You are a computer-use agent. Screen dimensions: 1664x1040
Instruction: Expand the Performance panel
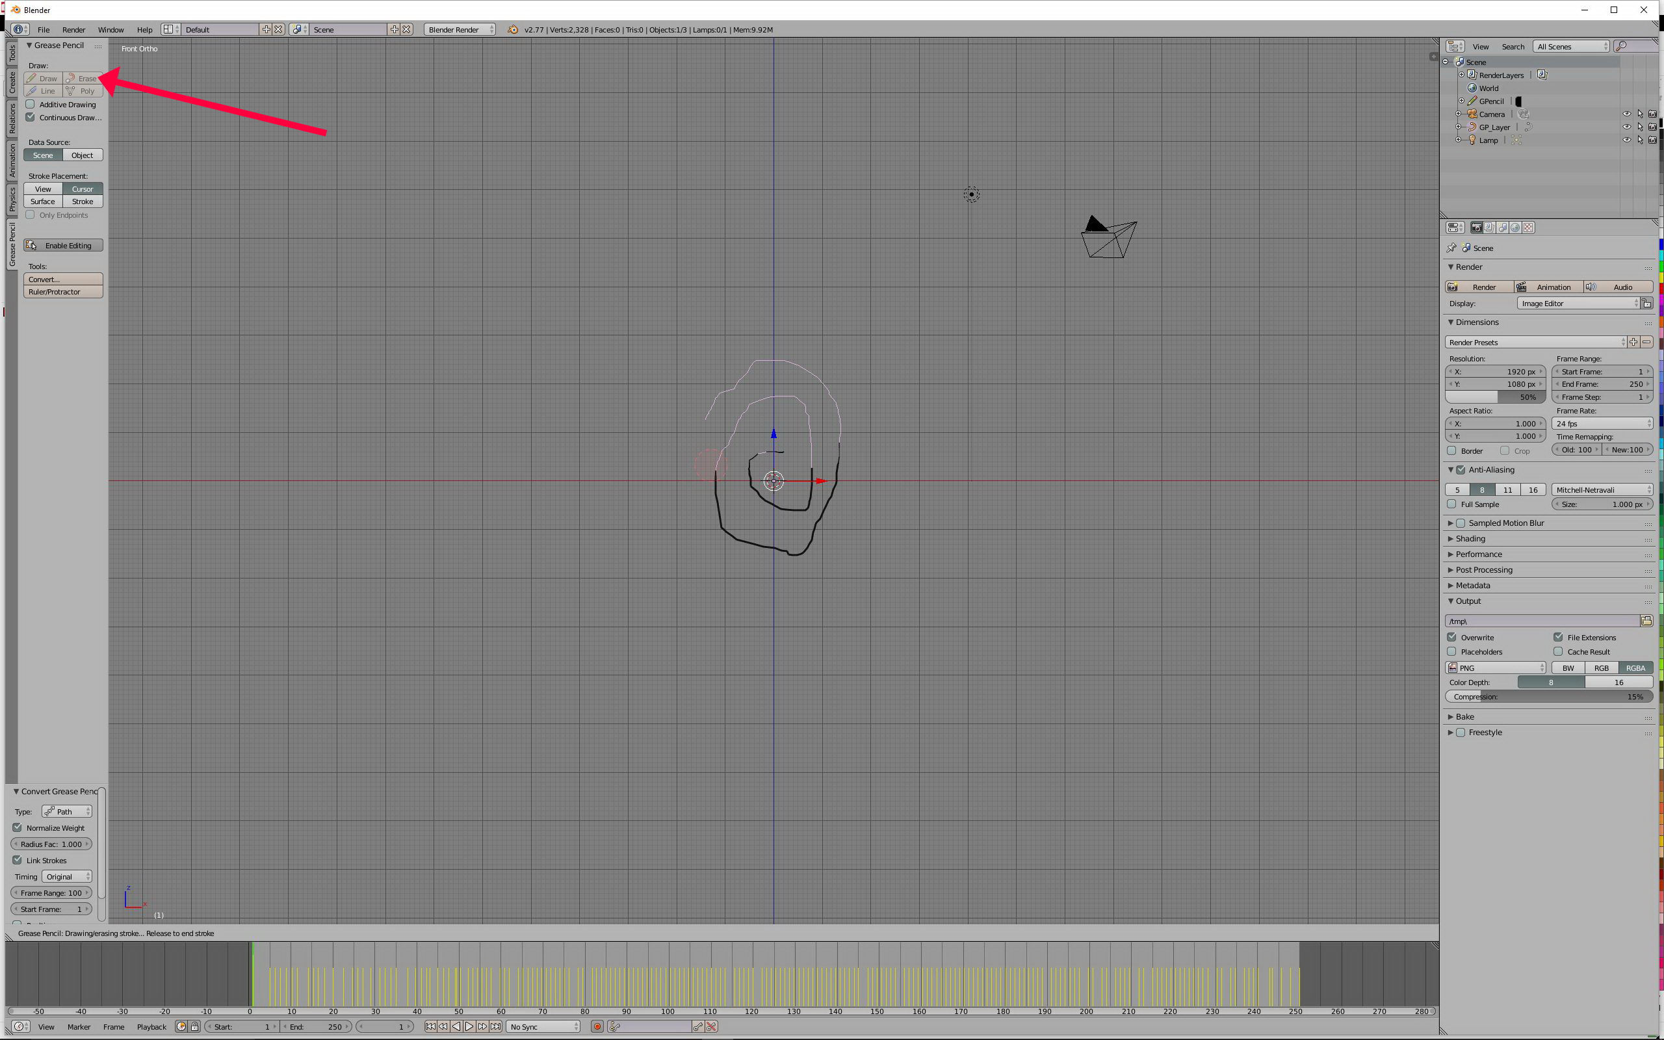1478,554
